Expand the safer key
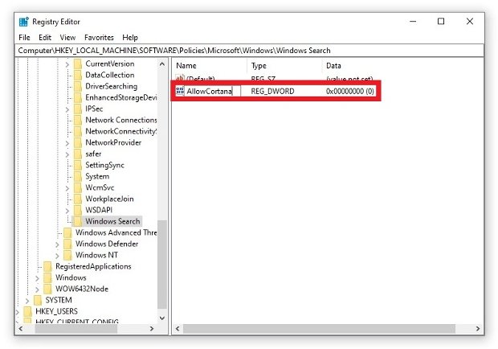Screen dimensions: 498x349 click(x=67, y=154)
